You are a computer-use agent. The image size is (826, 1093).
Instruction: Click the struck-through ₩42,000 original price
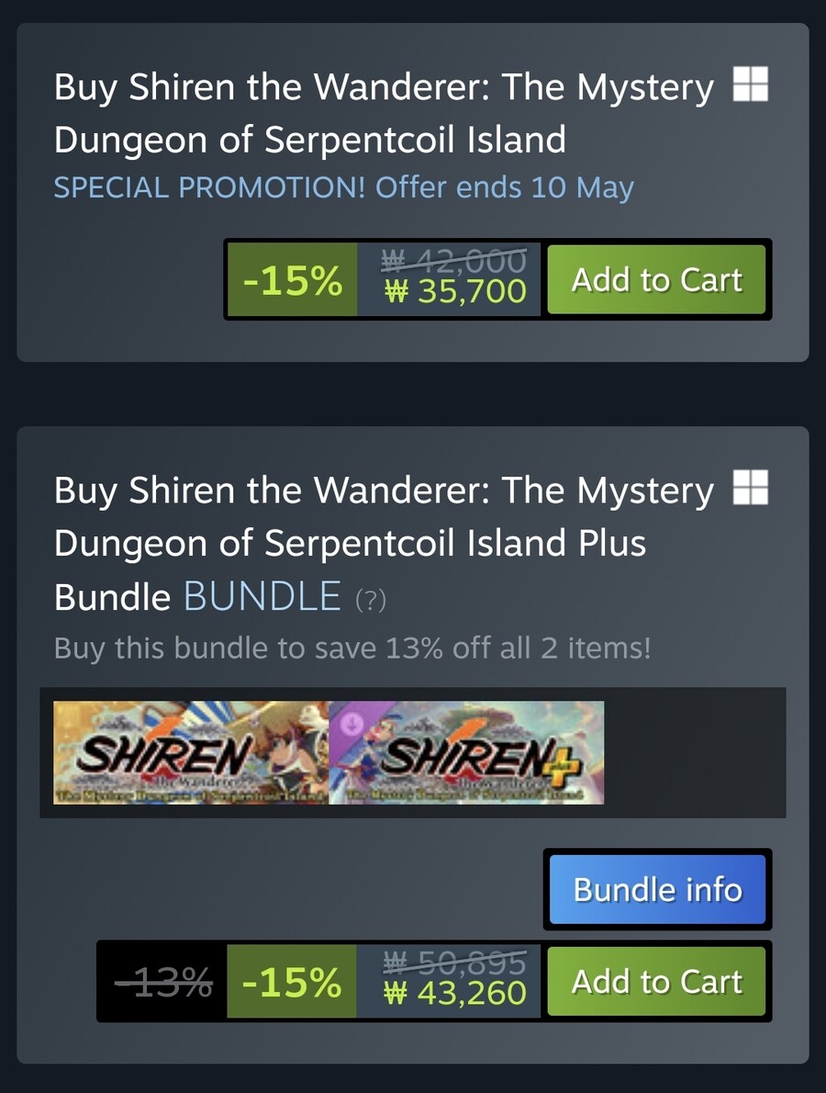(x=453, y=261)
